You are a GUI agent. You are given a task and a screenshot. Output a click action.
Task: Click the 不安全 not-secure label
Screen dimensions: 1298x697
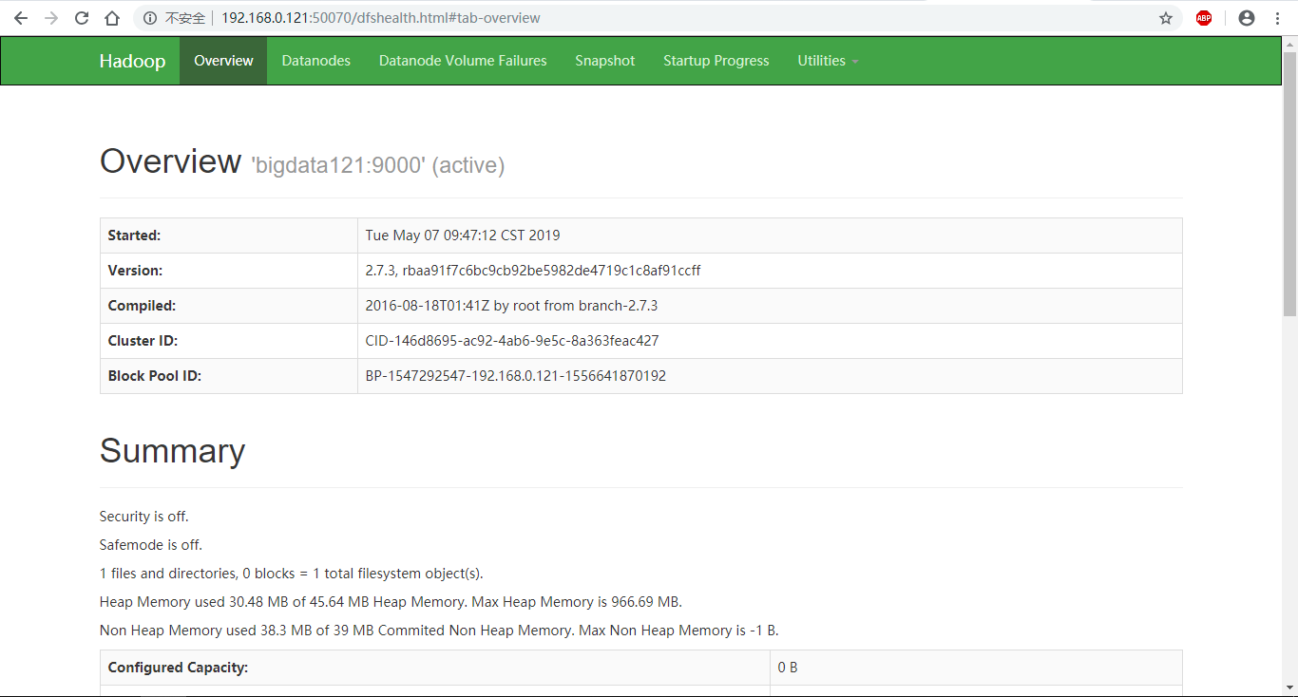pyautogui.click(x=185, y=18)
